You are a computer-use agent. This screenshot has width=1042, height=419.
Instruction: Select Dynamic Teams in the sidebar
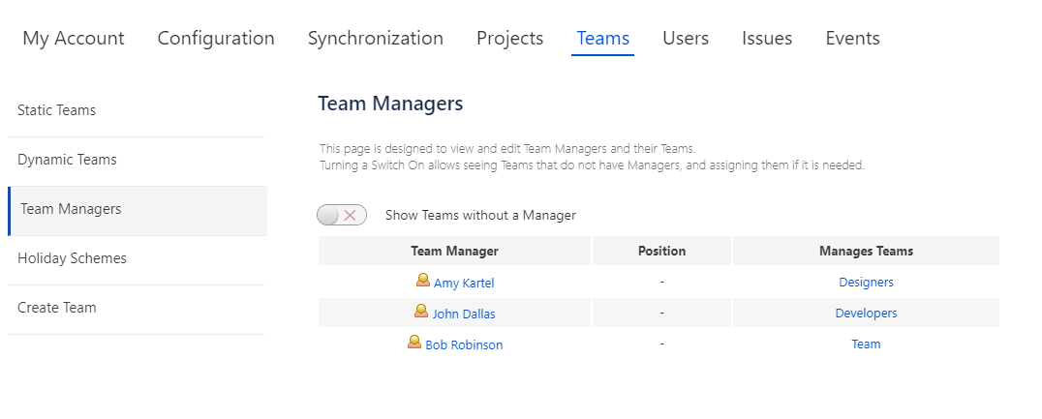coord(67,160)
